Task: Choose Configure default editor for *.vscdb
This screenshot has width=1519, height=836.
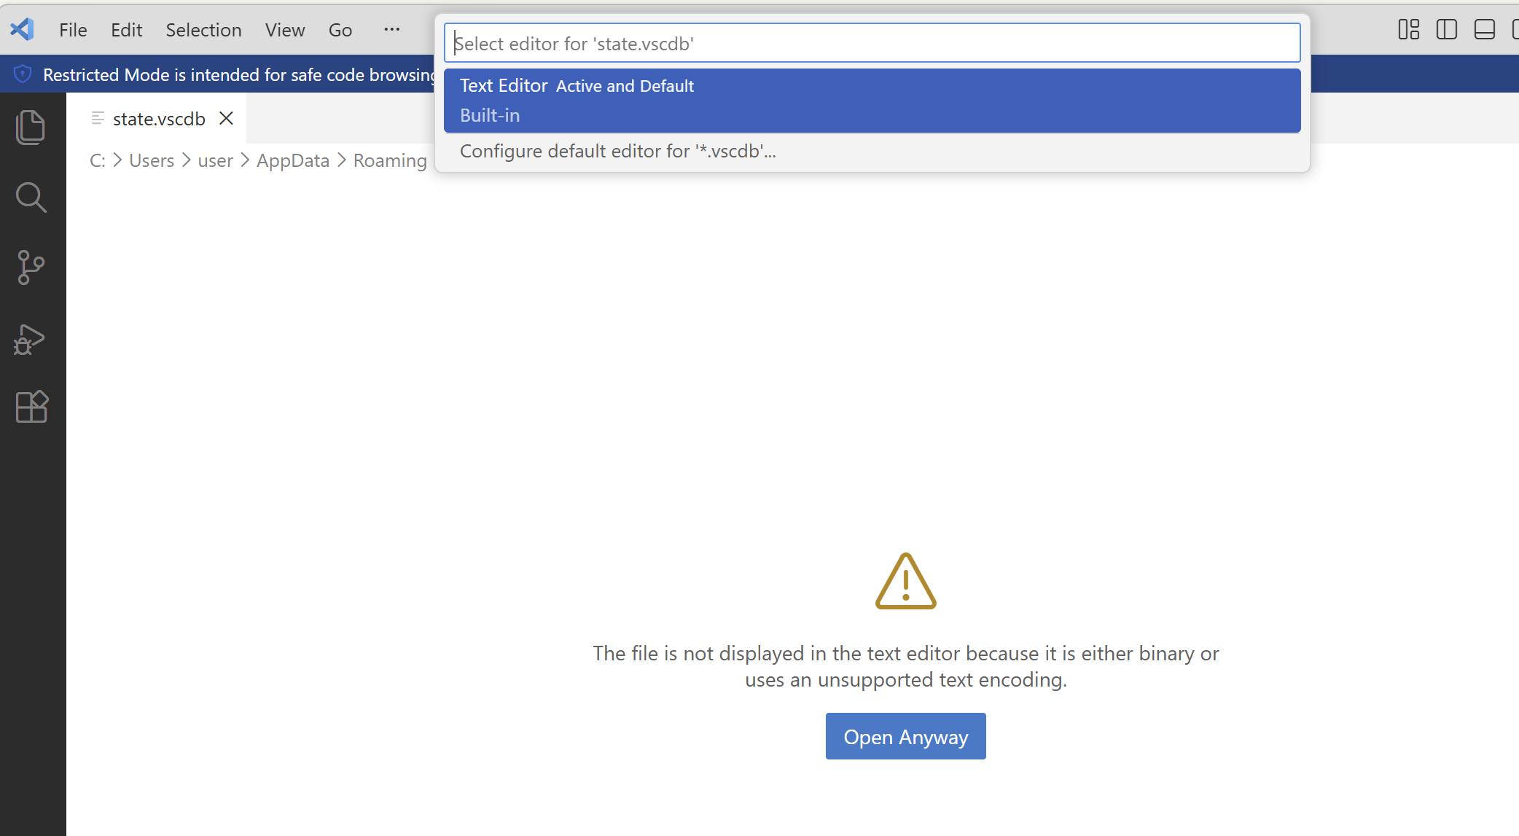Action: point(617,151)
